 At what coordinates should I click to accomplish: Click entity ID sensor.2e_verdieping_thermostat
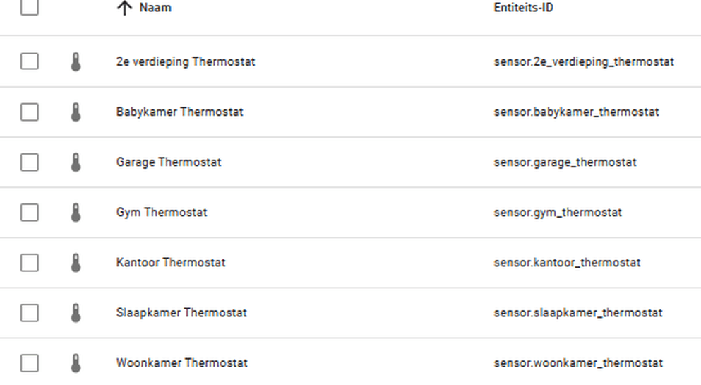tap(584, 62)
